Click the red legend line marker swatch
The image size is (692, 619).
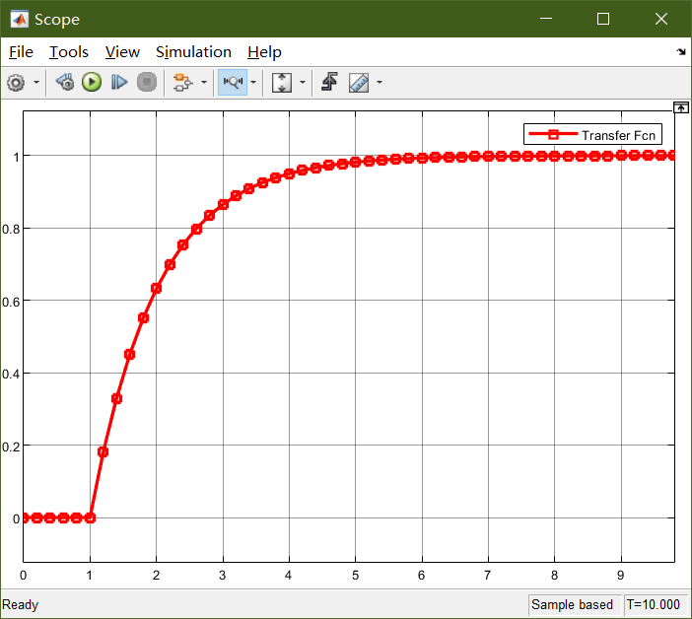[x=553, y=135]
